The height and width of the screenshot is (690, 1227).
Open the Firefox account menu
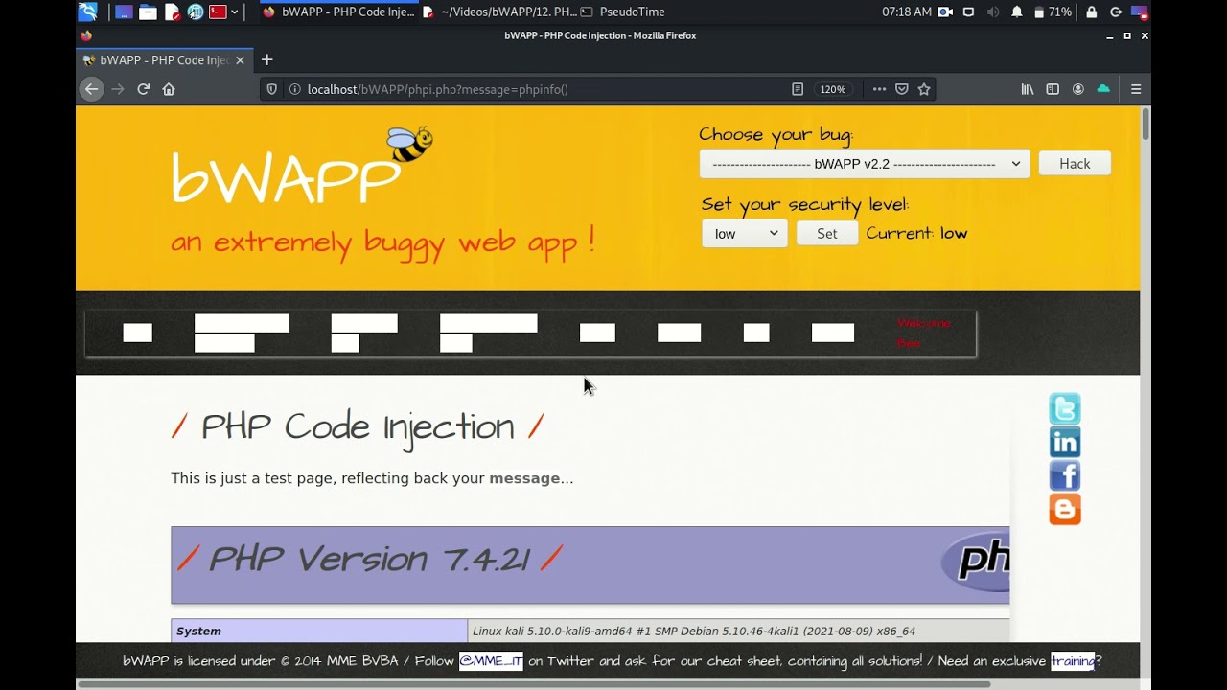(x=1078, y=89)
